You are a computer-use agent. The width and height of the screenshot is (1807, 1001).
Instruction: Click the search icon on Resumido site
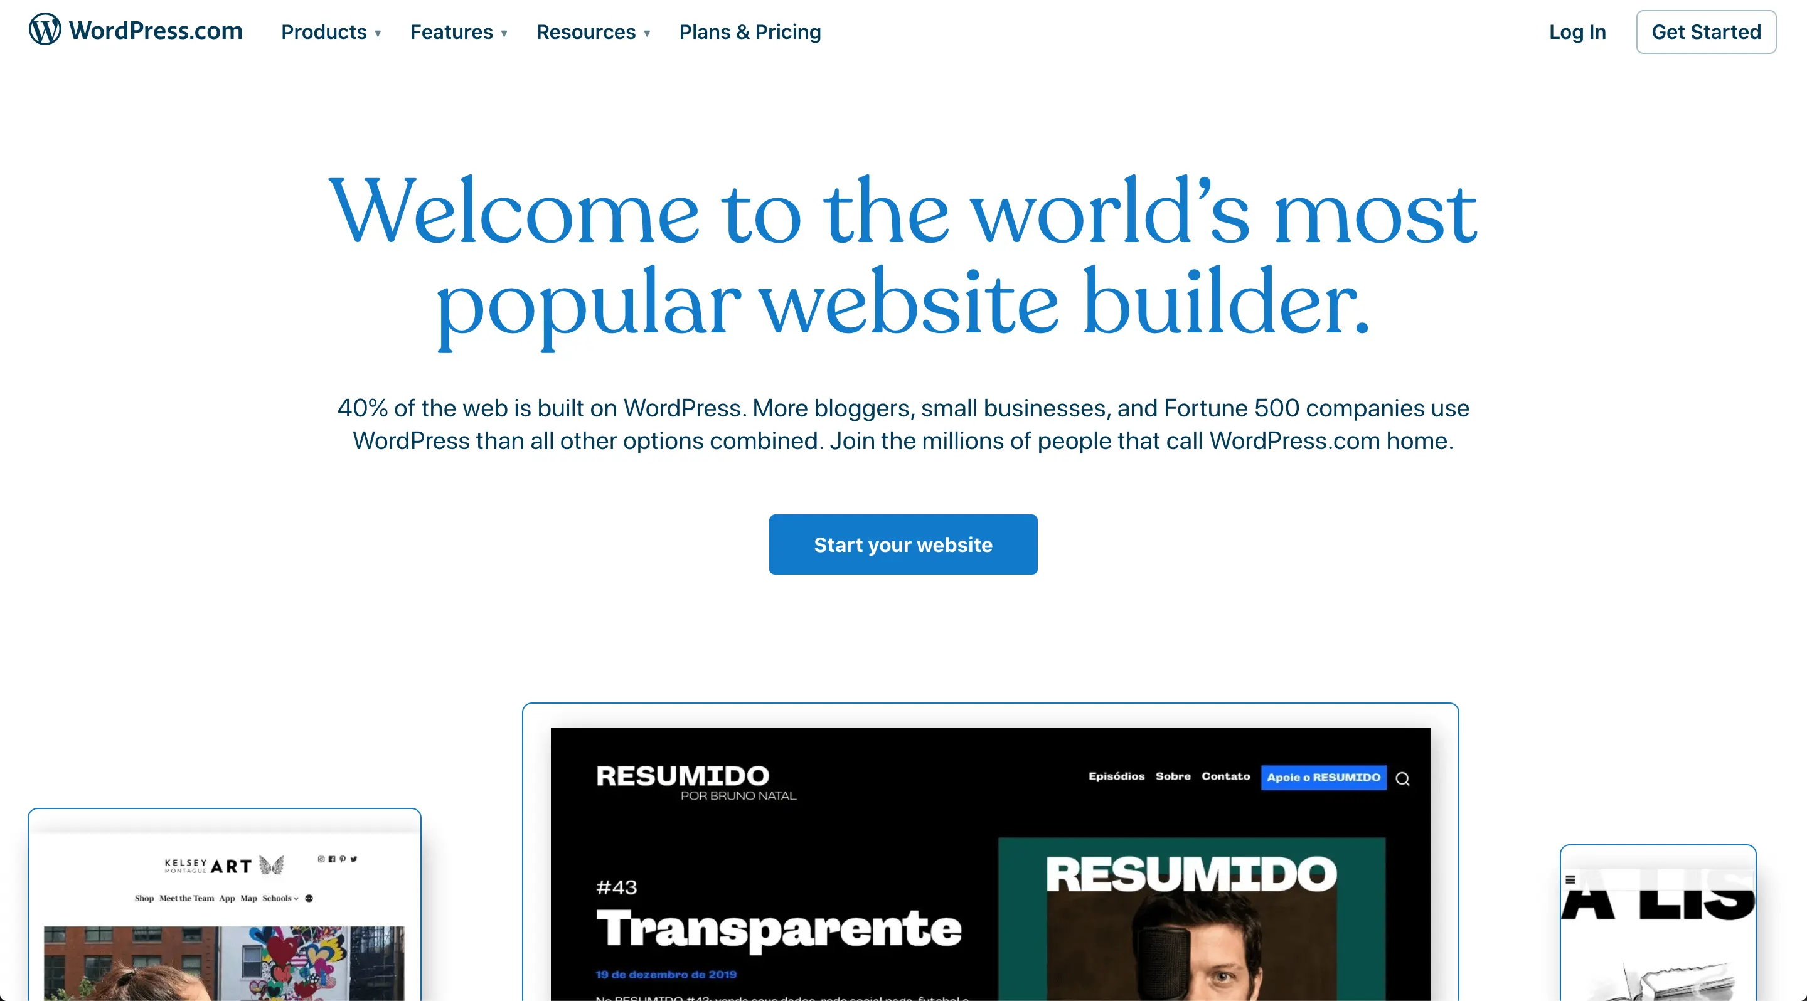[1404, 778]
